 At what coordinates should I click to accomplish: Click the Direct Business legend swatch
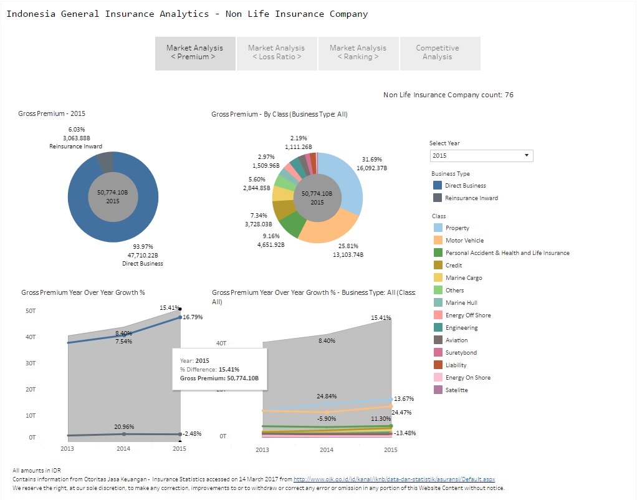[438, 186]
